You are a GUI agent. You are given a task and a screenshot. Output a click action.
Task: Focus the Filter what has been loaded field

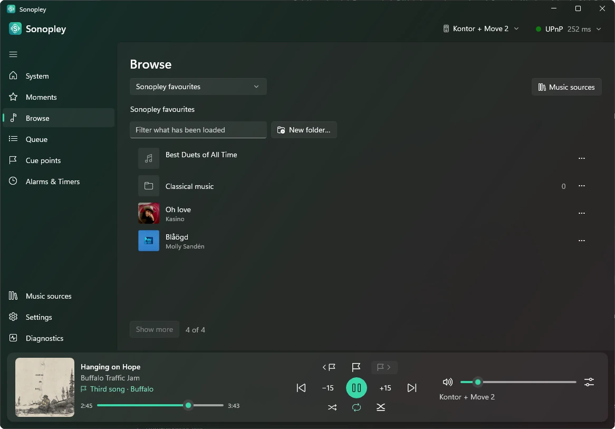198,130
